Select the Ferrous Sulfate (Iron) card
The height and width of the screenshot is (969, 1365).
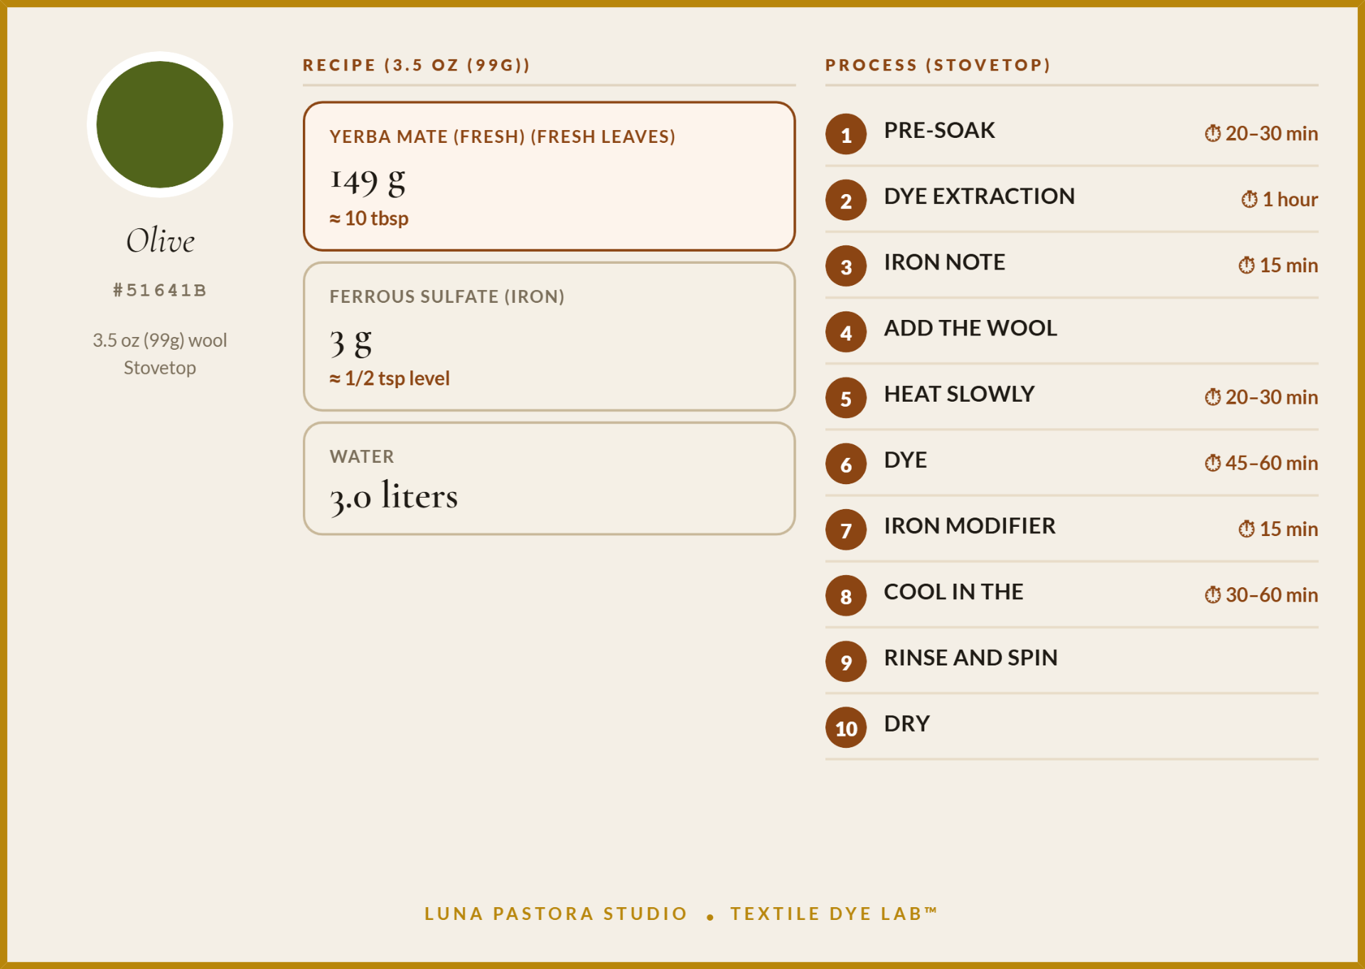pyautogui.click(x=549, y=336)
